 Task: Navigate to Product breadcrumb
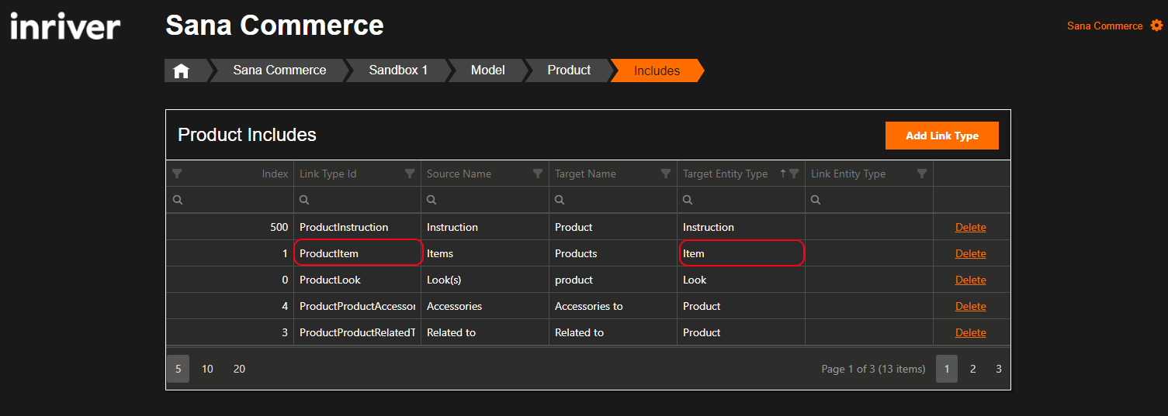pos(569,70)
